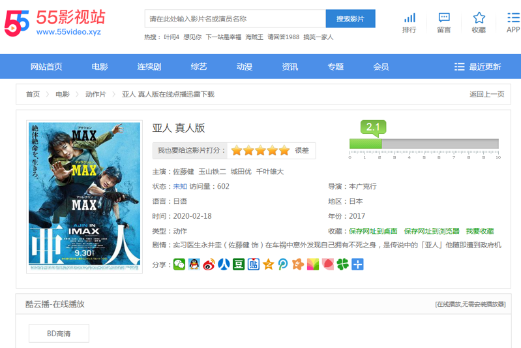Open 连续剧 navigation item
The height and width of the screenshot is (348, 521).
click(x=149, y=67)
